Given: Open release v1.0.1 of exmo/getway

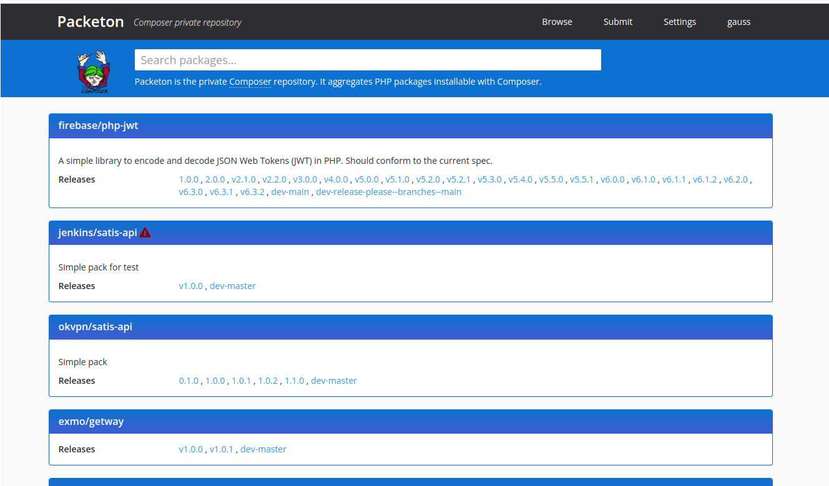Looking at the screenshot, I should click(221, 449).
